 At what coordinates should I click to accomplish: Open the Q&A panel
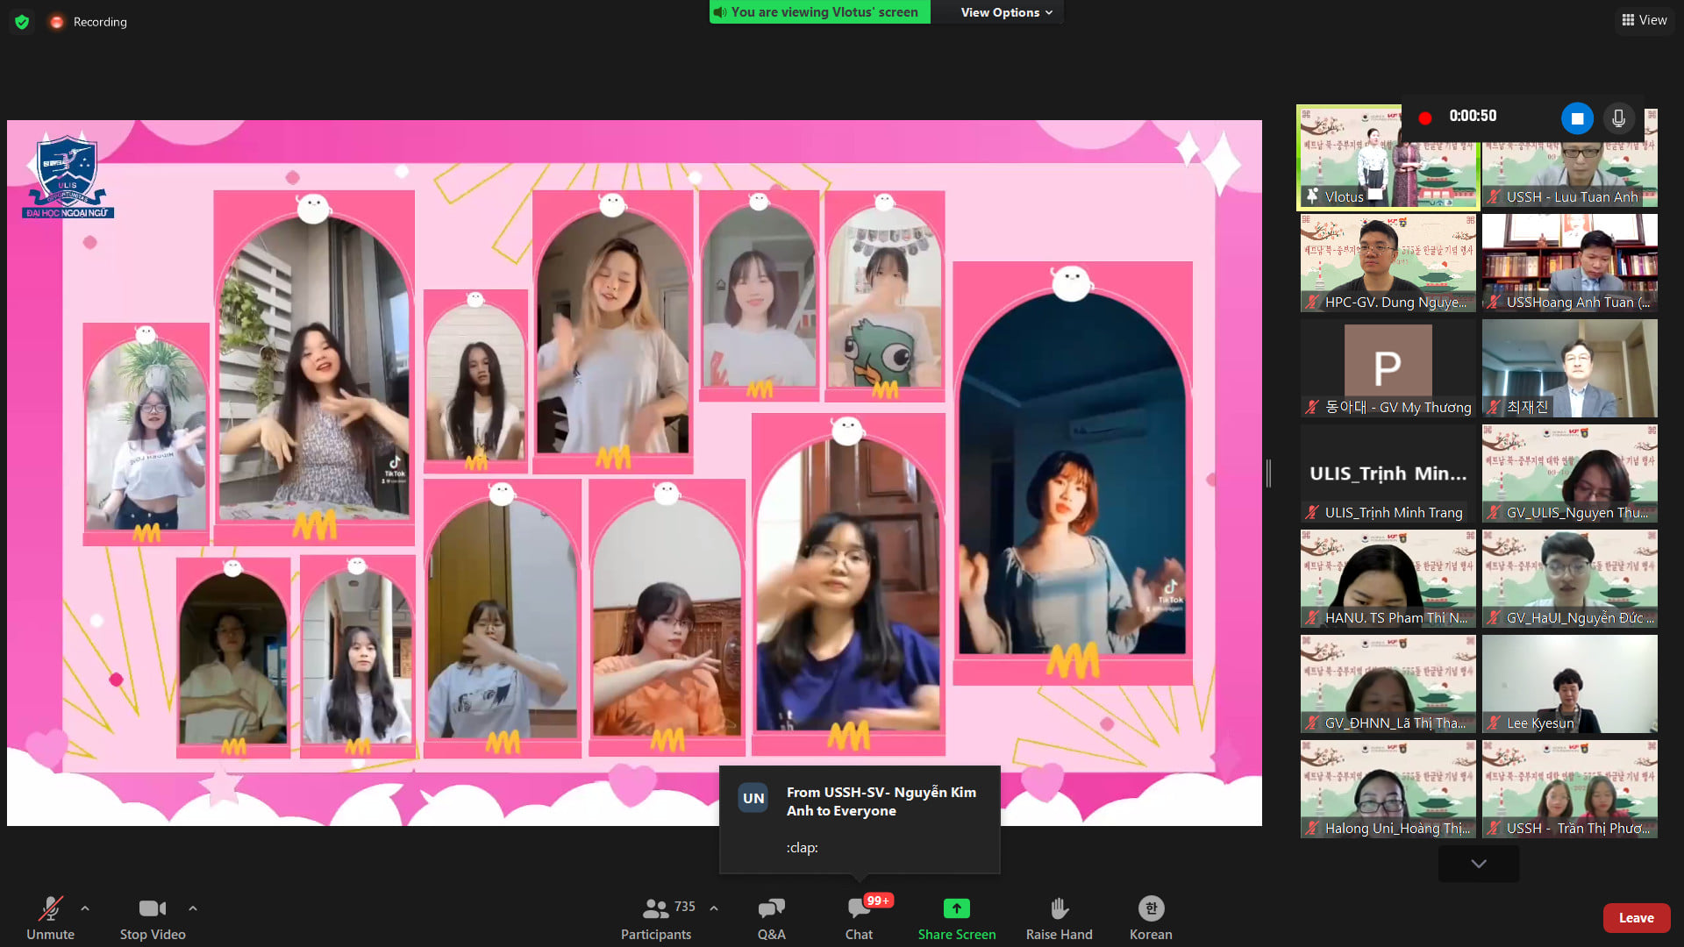[771, 908]
